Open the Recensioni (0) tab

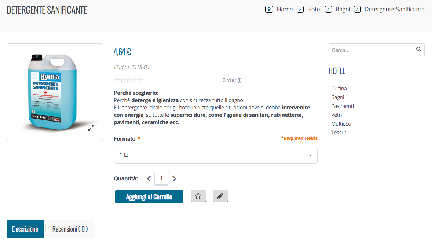[x=70, y=229]
